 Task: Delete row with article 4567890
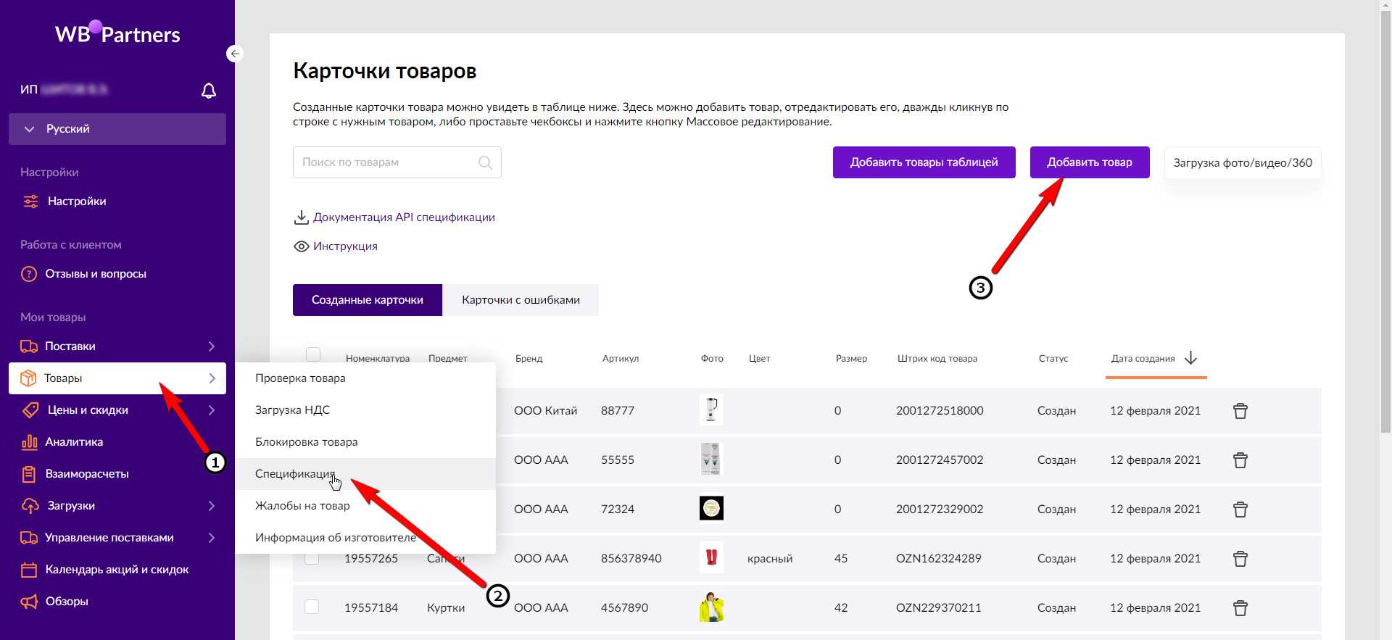(1240, 608)
